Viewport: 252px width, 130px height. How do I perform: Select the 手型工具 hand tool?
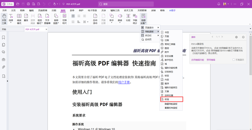(4, 19)
